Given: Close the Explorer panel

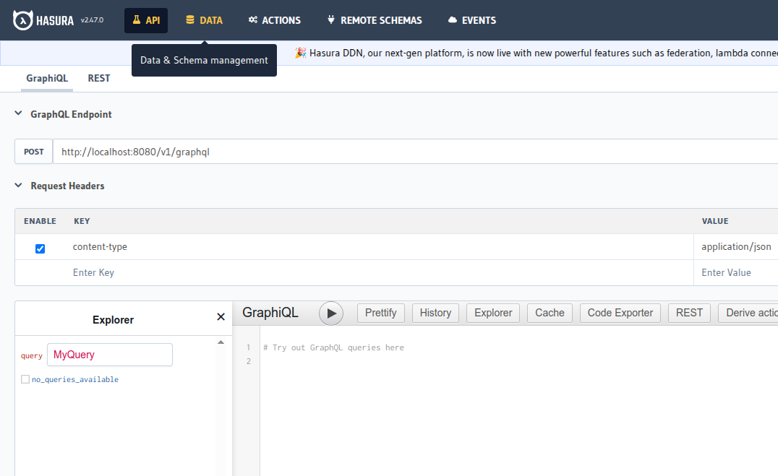Looking at the screenshot, I should (221, 317).
